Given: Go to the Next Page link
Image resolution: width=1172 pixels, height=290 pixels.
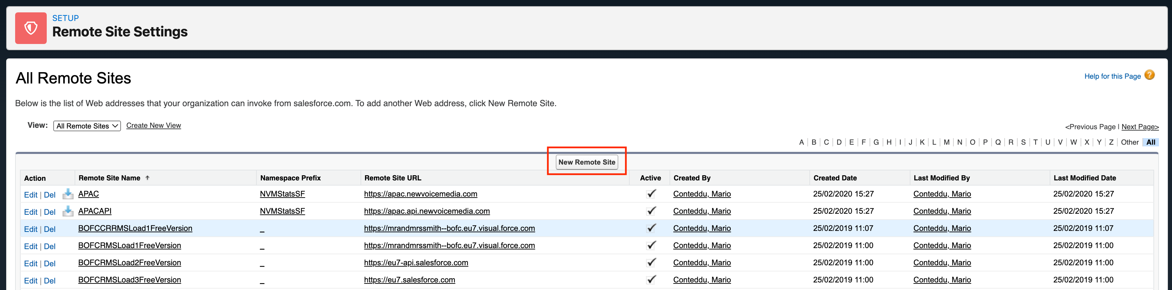Looking at the screenshot, I should (1140, 127).
